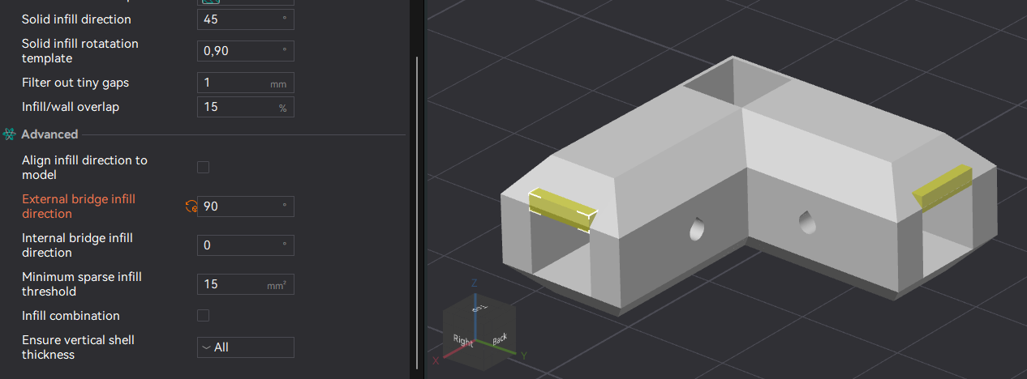Edit Internal bridge infill direction field
Viewport: 1027px width, 379px height.
pos(246,245)
